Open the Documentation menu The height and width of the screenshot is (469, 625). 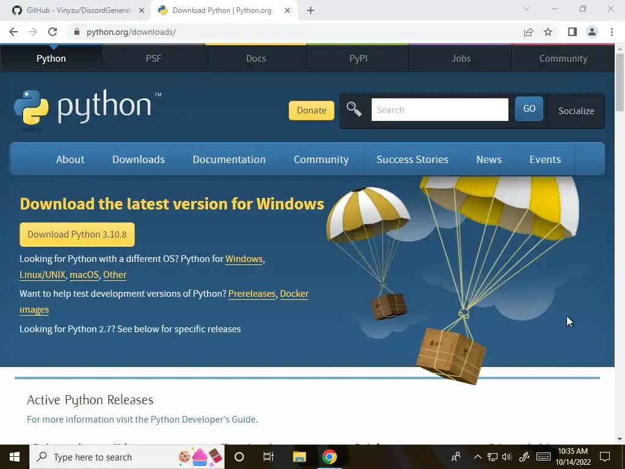click(229, 159)
